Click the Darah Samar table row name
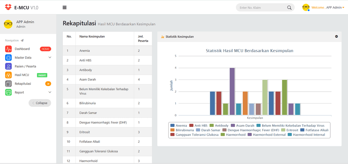This screenshot has width=348, height=164. pyautogui.click(x=88, y=113)
